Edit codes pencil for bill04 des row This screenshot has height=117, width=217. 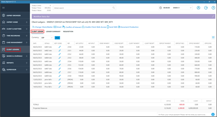pyautogui.click(x=60, y=58)
